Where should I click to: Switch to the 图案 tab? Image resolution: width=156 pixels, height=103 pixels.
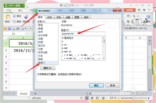pos(77,17)
